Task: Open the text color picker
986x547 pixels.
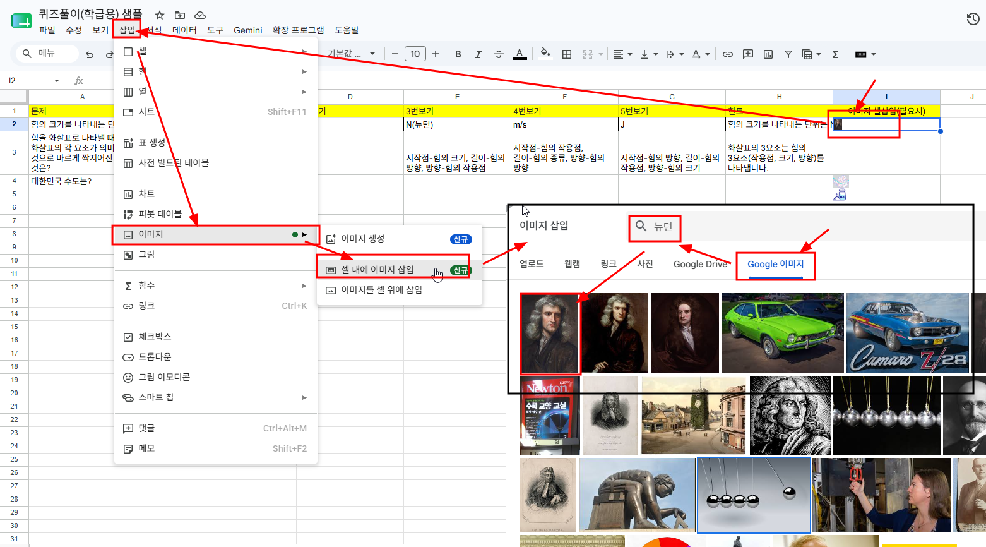Action: click(520, 54)
